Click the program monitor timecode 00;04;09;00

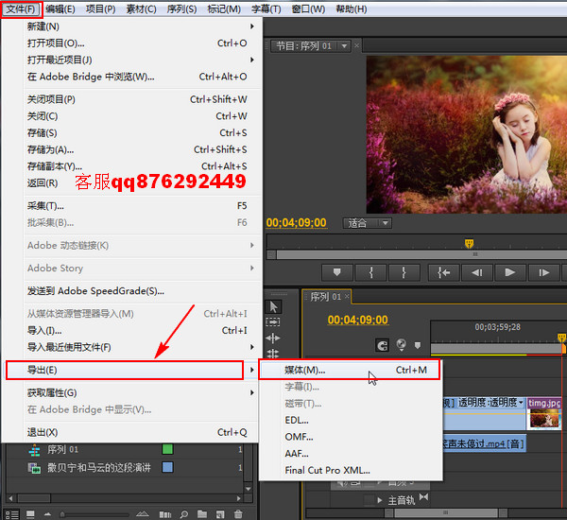click(297, 223)
